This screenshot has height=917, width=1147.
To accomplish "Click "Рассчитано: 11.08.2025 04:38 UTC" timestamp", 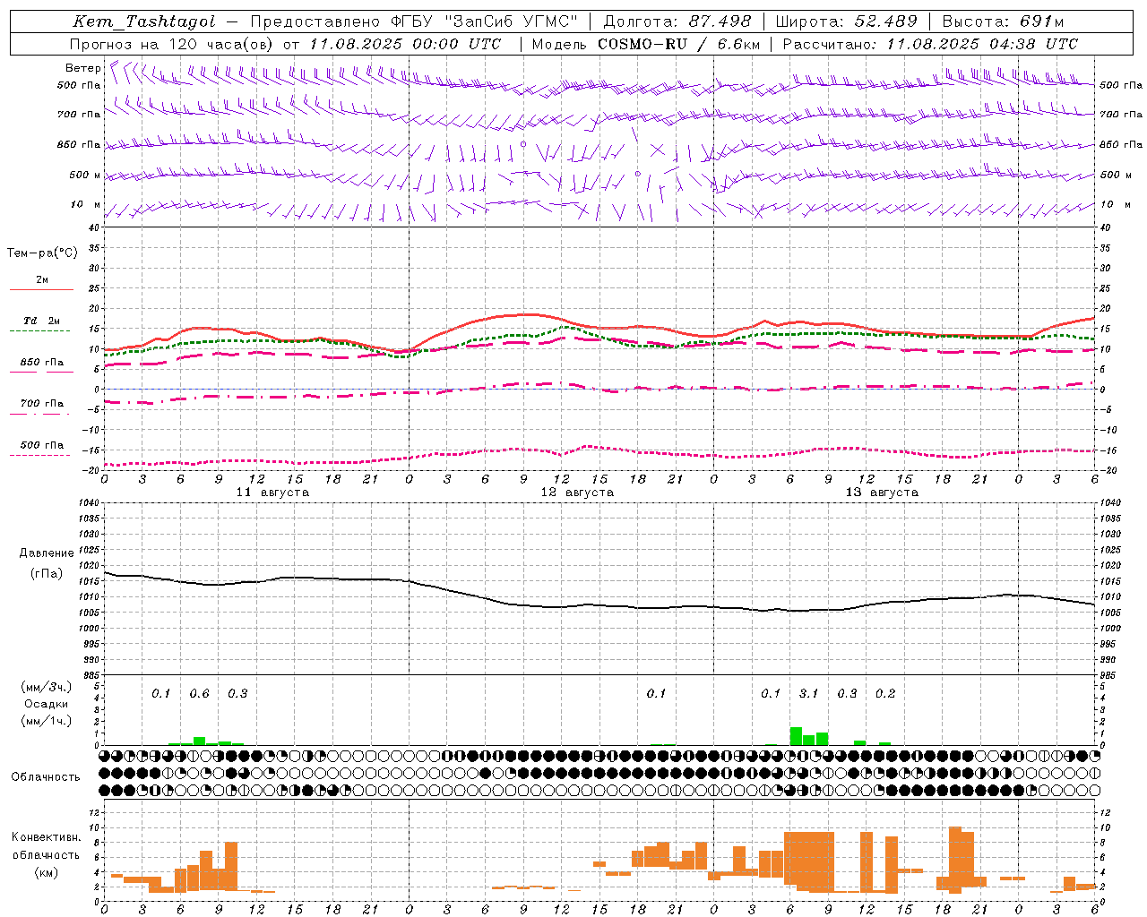I will (x=930, y=44).
